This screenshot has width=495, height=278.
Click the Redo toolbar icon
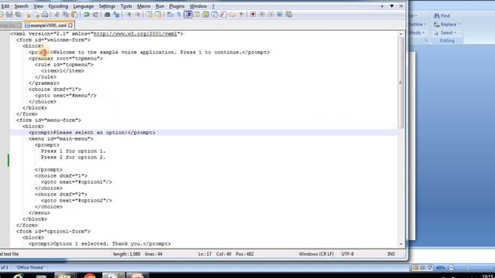pos(95,15)
